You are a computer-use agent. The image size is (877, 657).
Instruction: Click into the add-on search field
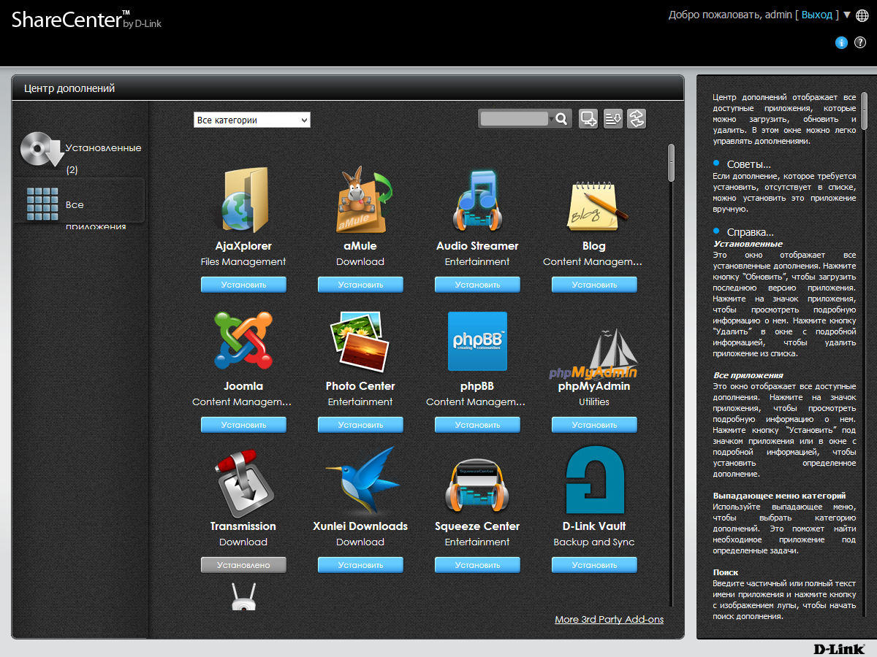click(514, 118)
